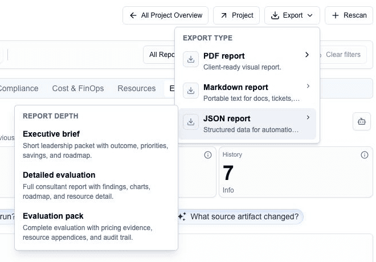Switch to the Cost & FinOps tab
376x262 pixels.
78,88
